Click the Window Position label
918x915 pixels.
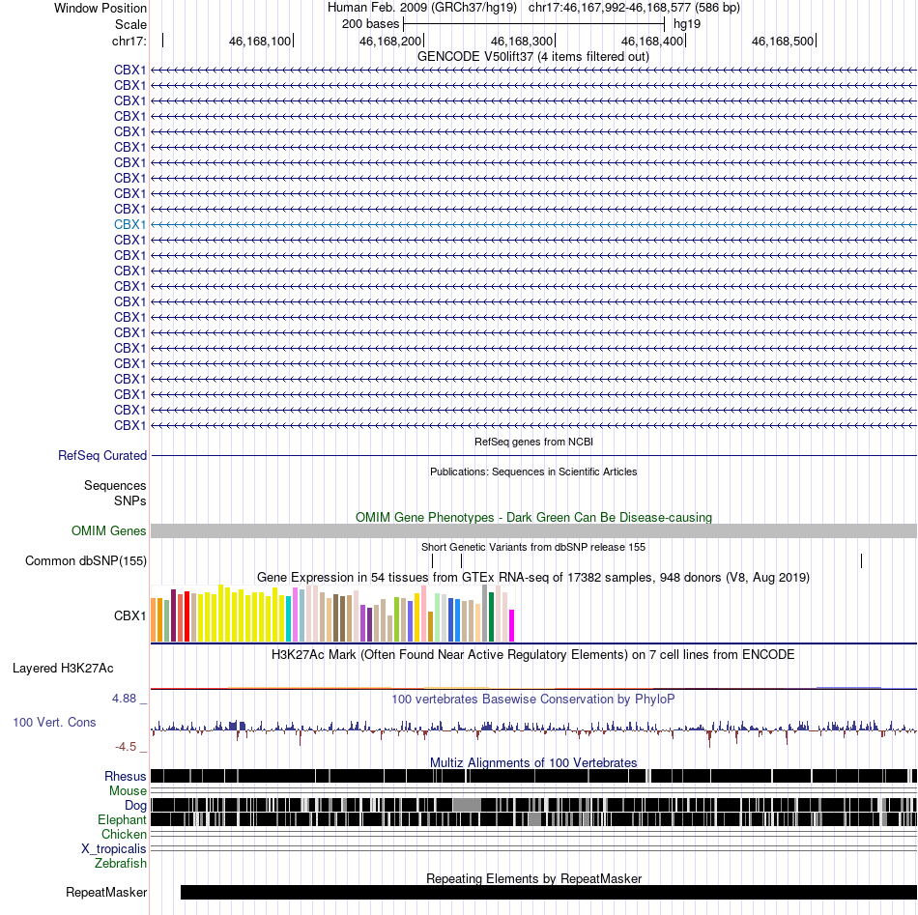[100, 8]
